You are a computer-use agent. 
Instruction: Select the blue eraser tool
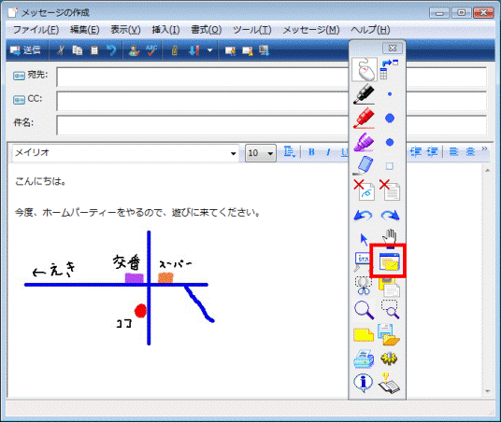[364, 165]
